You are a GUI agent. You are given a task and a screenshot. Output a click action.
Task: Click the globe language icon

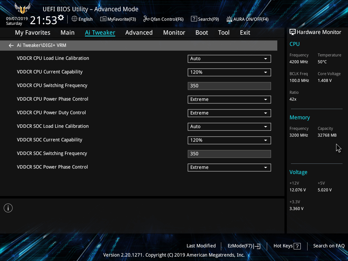[74, 19]
